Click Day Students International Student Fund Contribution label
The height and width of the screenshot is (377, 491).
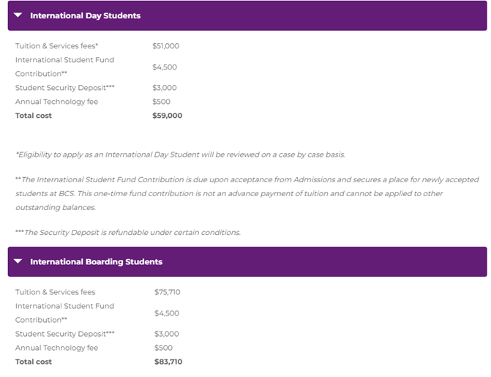[64, 67]
